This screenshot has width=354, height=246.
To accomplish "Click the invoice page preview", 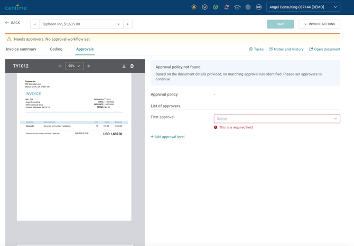I will [74, 147].
